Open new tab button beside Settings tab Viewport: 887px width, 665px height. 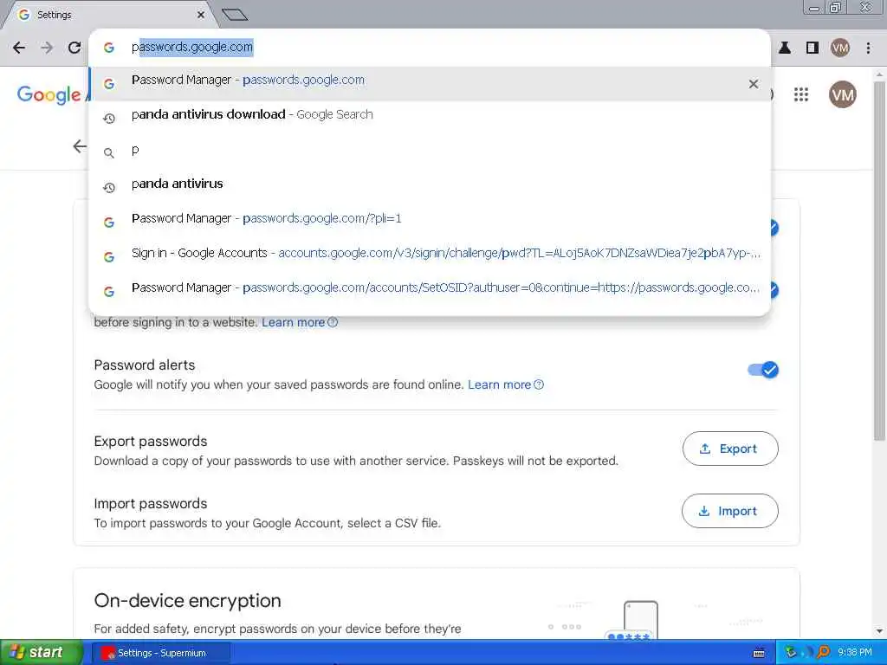click(x=235, y=15)
